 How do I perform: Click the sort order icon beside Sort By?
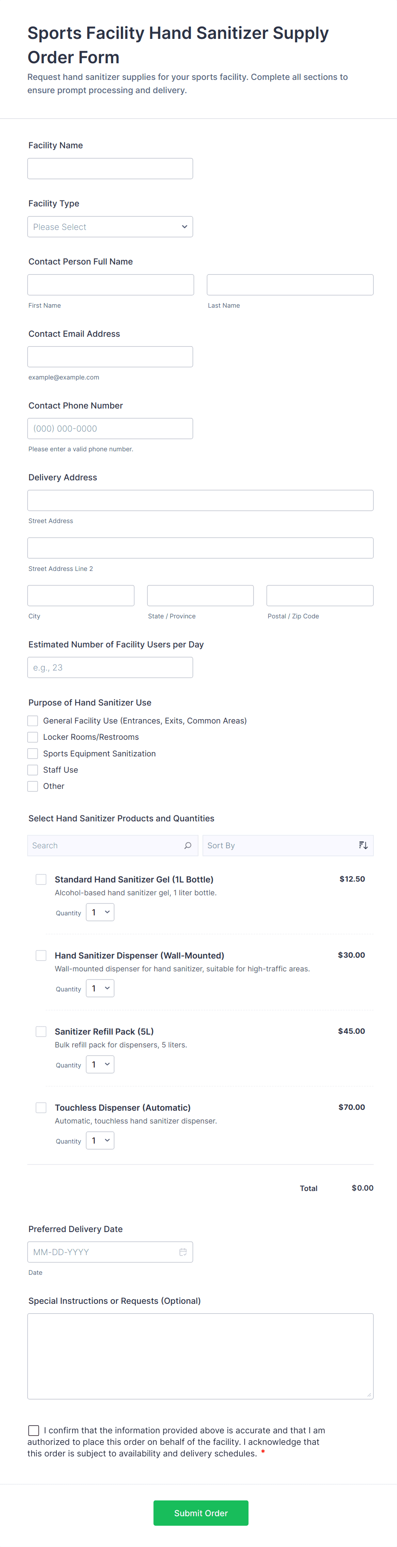coord(363,845)
